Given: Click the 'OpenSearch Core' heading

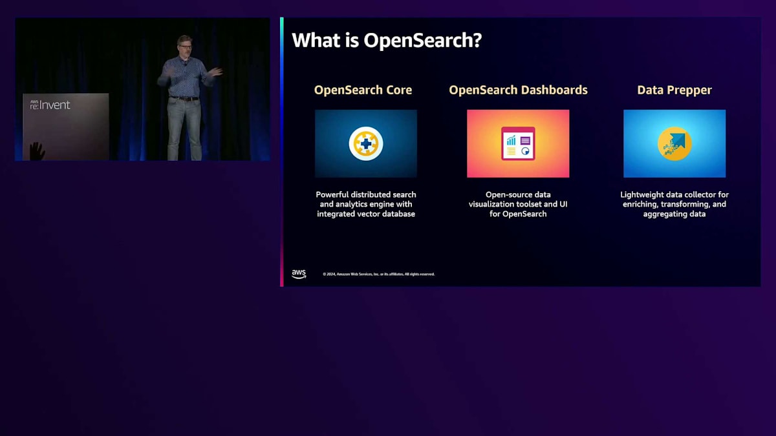Looking at the screenshot, I should (x=363, y=90).
